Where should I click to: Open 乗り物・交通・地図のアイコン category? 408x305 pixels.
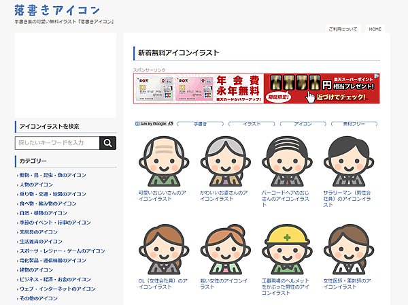pyautogui.click(x=53, y=194)
